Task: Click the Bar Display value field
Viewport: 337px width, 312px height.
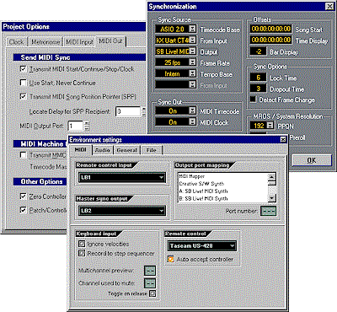Action: pyautogui.click(x=259, y=51)
